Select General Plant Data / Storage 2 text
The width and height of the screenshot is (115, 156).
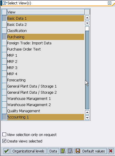click(x=32, y=93)
